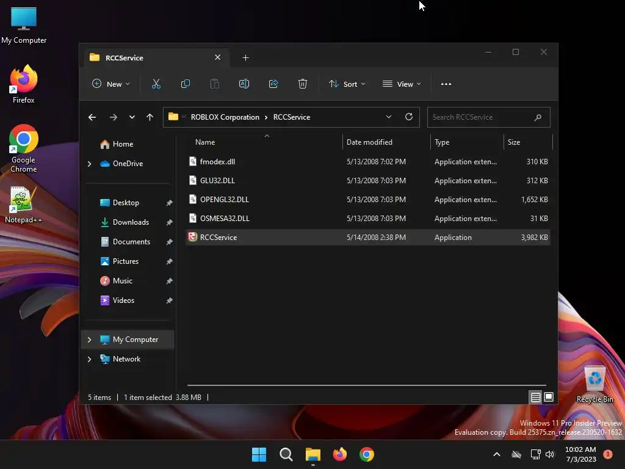Sort by Type column header
Screen dimensions: 625x469
(x=467, y=142)
